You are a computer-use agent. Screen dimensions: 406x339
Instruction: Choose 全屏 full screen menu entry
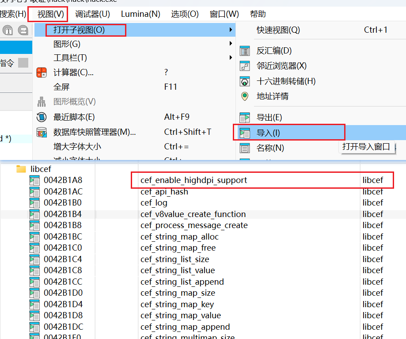point(61,87)
